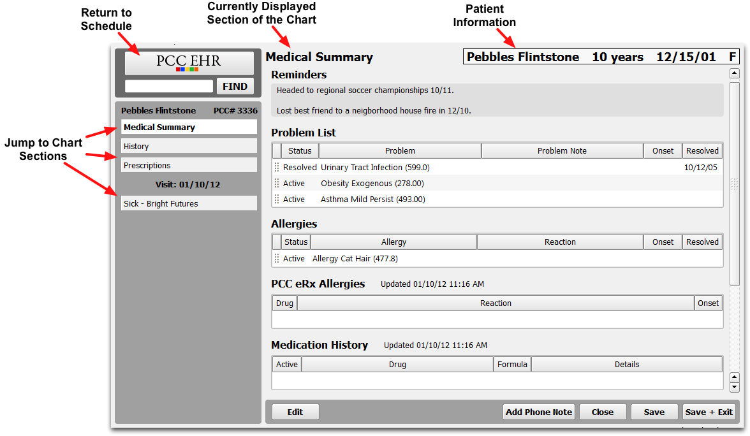750x436 pixels.
Task: Click Medication History Active column header
Action: [x=286, y=365]
